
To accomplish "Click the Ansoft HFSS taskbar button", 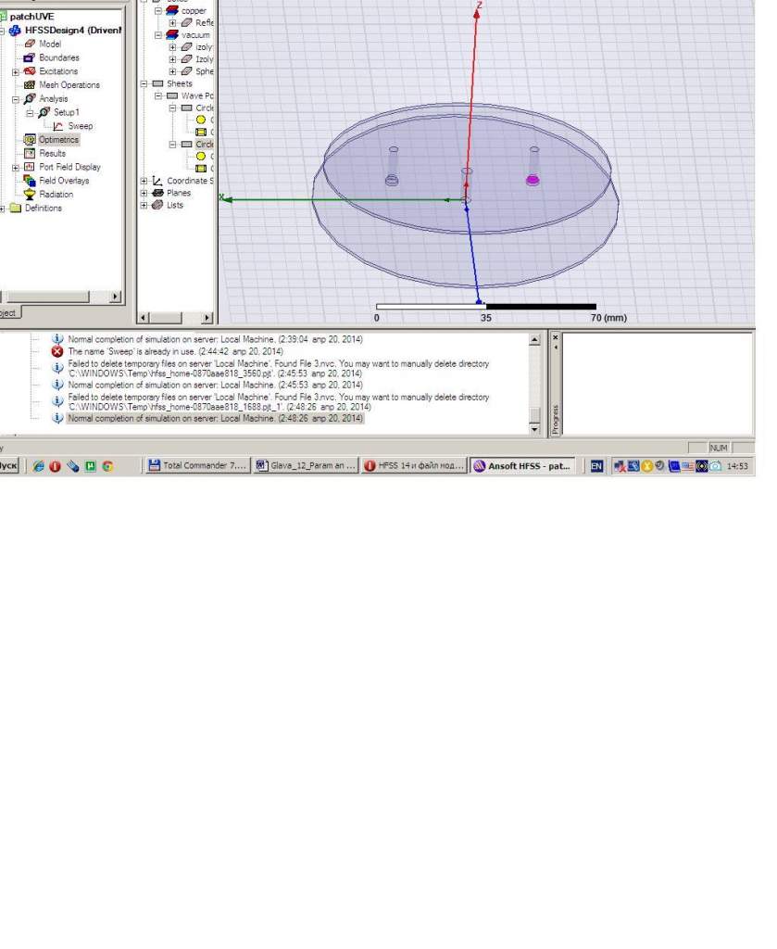I will (522, 465).
